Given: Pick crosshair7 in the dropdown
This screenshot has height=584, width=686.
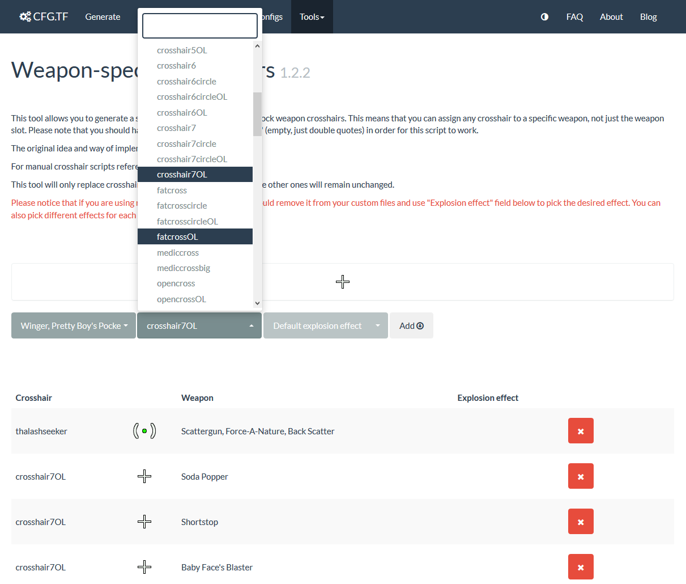Looking at the screenshot, I should [195, 128].
